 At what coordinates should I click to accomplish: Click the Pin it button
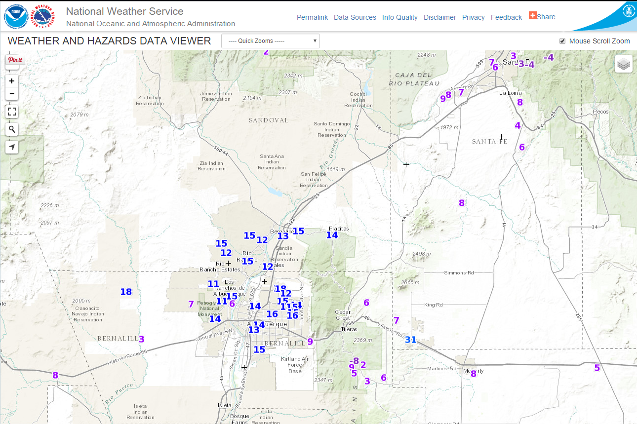(x=15, y=60)
